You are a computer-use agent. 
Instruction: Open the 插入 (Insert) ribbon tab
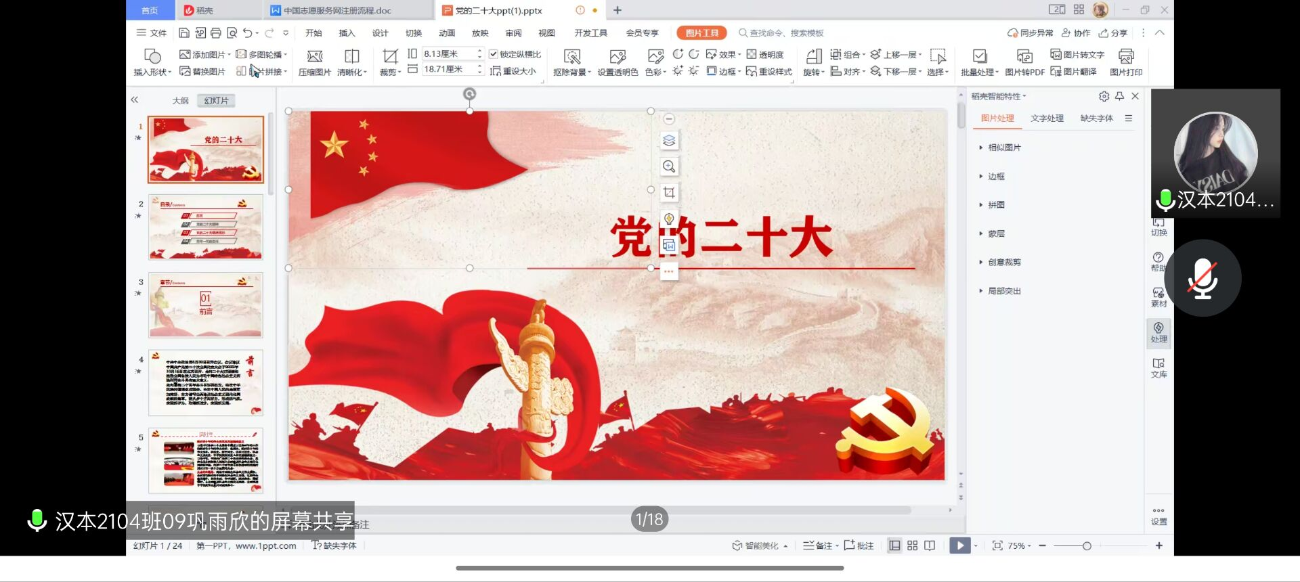click(347, 32)
